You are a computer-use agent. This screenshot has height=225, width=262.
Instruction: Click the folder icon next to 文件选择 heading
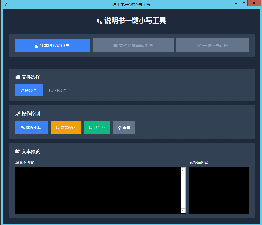[x=17, y=77]
